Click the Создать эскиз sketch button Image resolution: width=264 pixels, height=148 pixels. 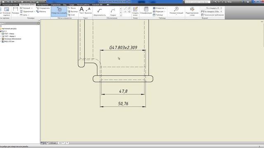pyautogui.click(x=135, y=11)
